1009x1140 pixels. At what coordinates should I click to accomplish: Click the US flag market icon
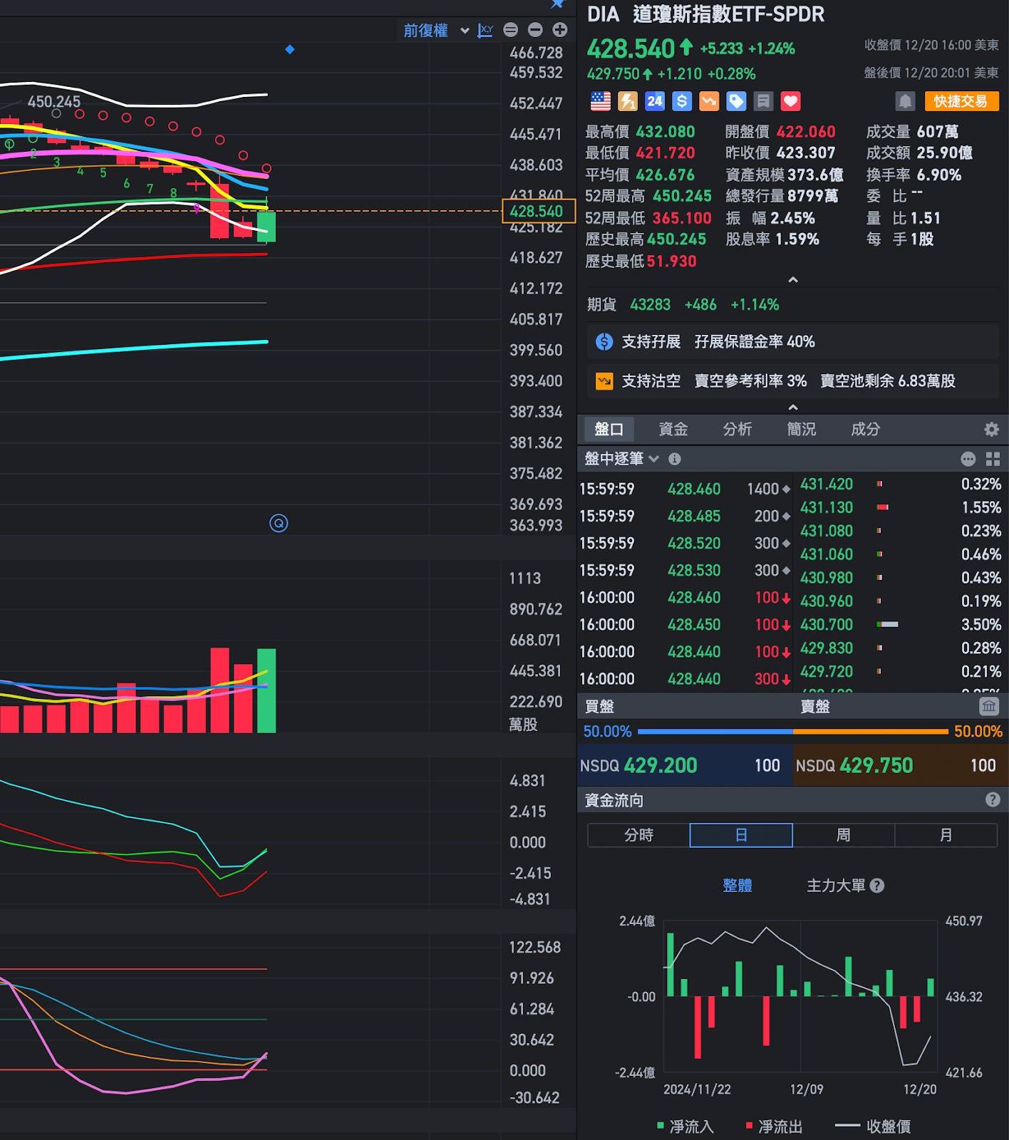601,101
